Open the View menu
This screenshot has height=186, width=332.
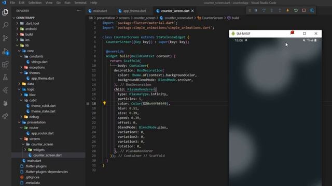[x=49, y=3]
